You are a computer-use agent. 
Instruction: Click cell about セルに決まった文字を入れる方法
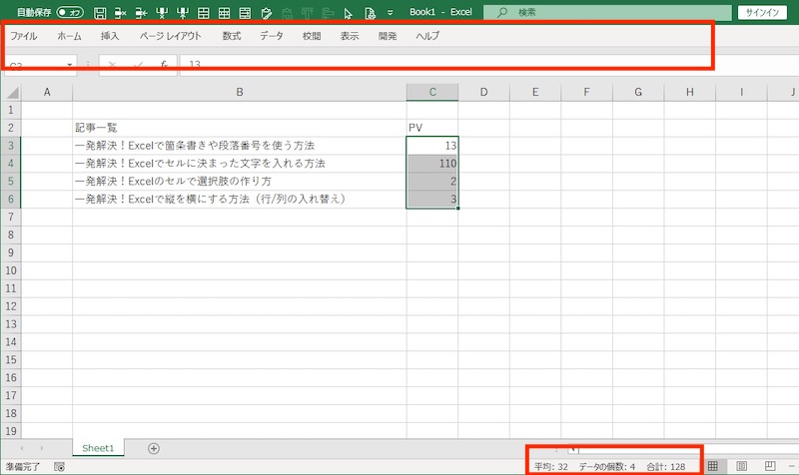(x=240, y=164)
